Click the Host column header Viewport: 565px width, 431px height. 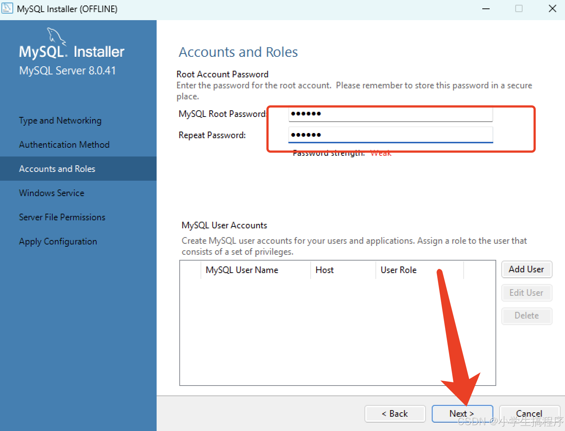325,270
